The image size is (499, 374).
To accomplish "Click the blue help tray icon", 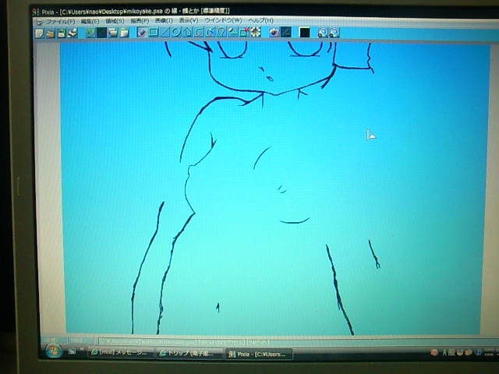I will 478,352.
